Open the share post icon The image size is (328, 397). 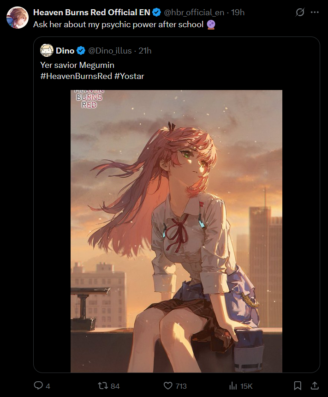click(315, 385)
